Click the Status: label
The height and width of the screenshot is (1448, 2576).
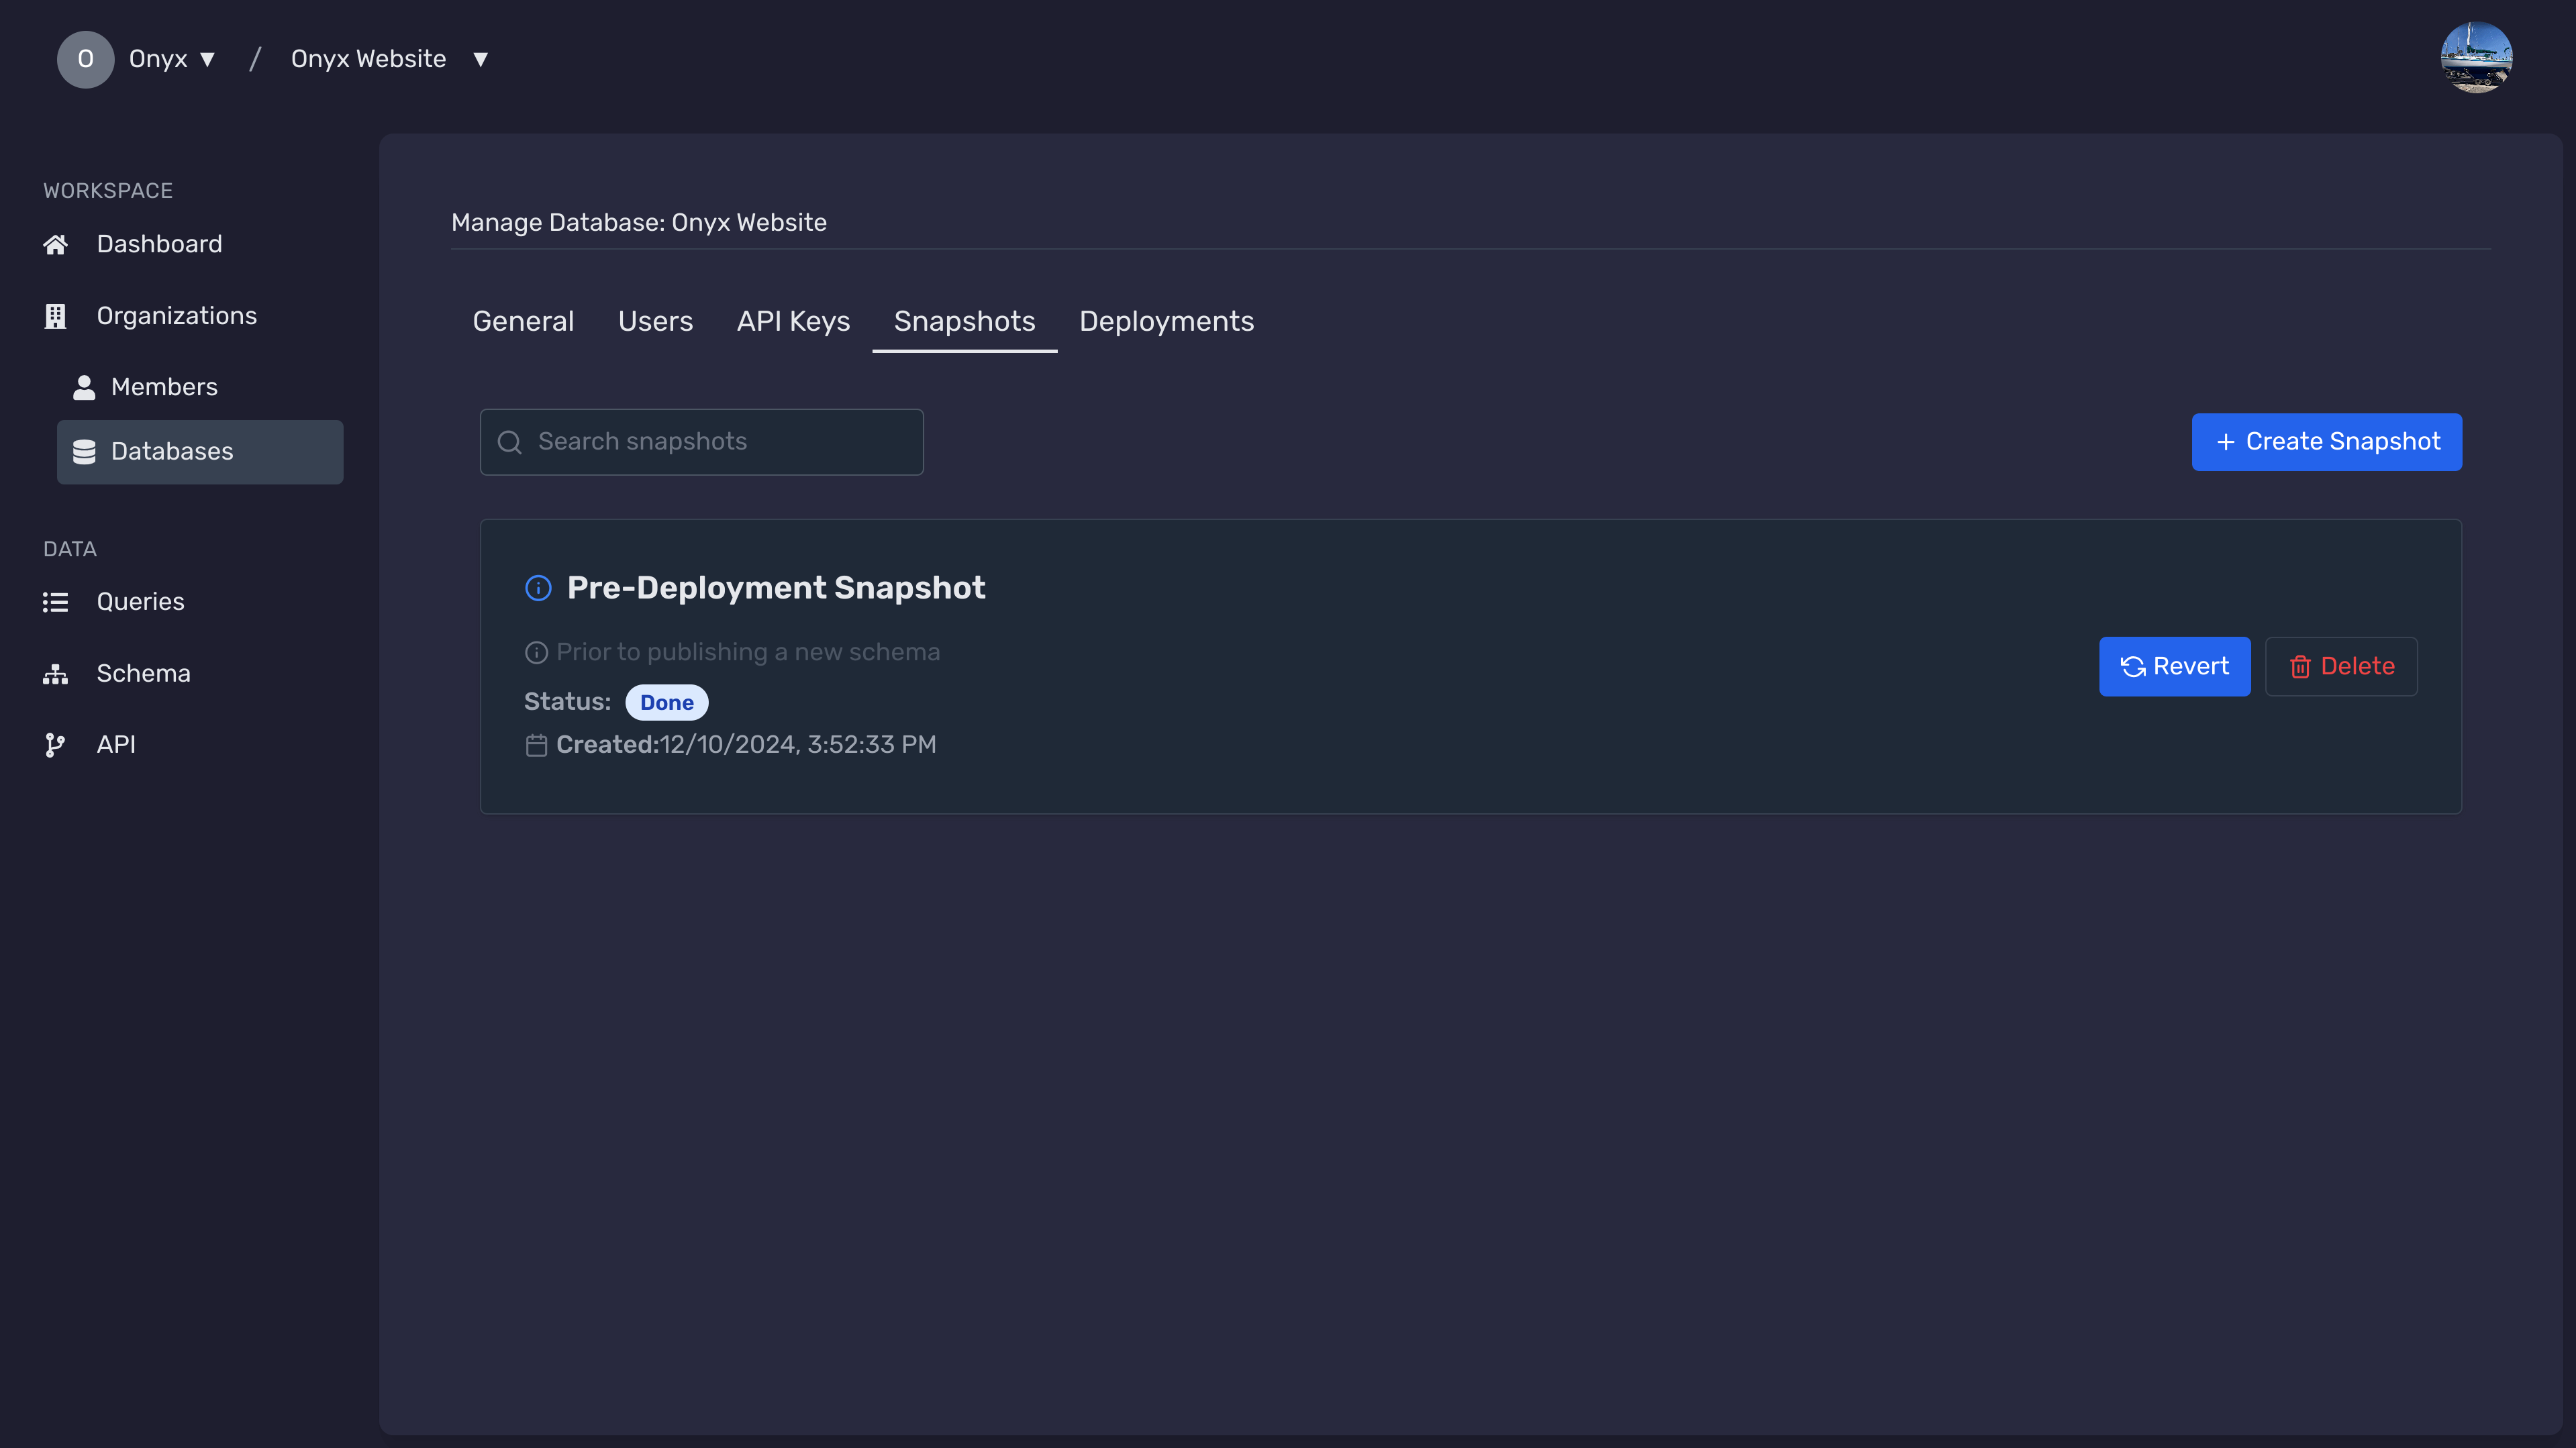pyautogui.click(x=567, y=702)
